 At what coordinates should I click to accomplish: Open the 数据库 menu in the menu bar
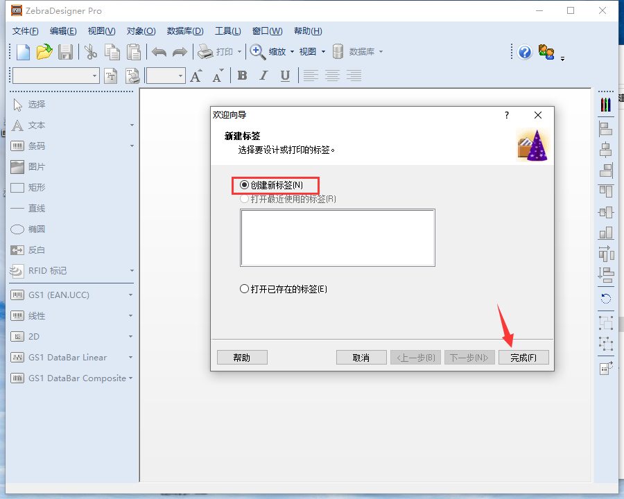(x=185, y=31)
